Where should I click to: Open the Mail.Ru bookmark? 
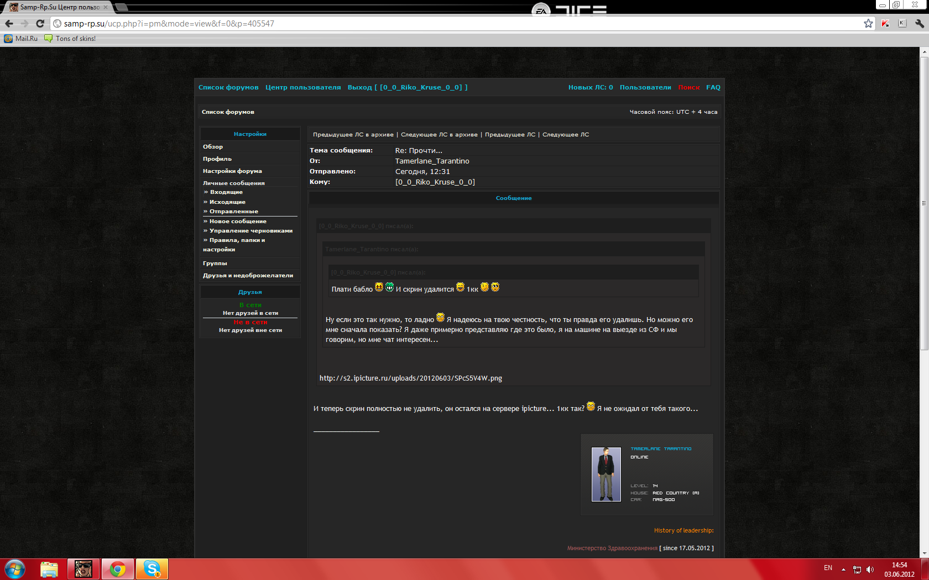tap(21, 39)
